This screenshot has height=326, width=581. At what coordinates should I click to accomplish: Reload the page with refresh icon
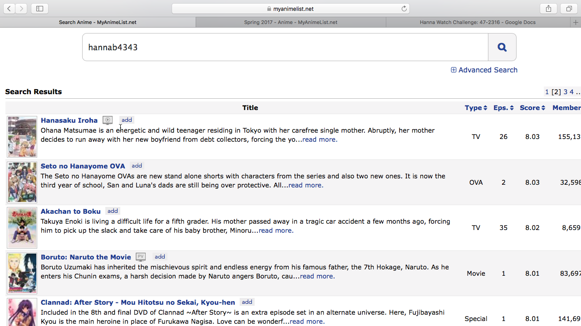click(x=404, y=9)
